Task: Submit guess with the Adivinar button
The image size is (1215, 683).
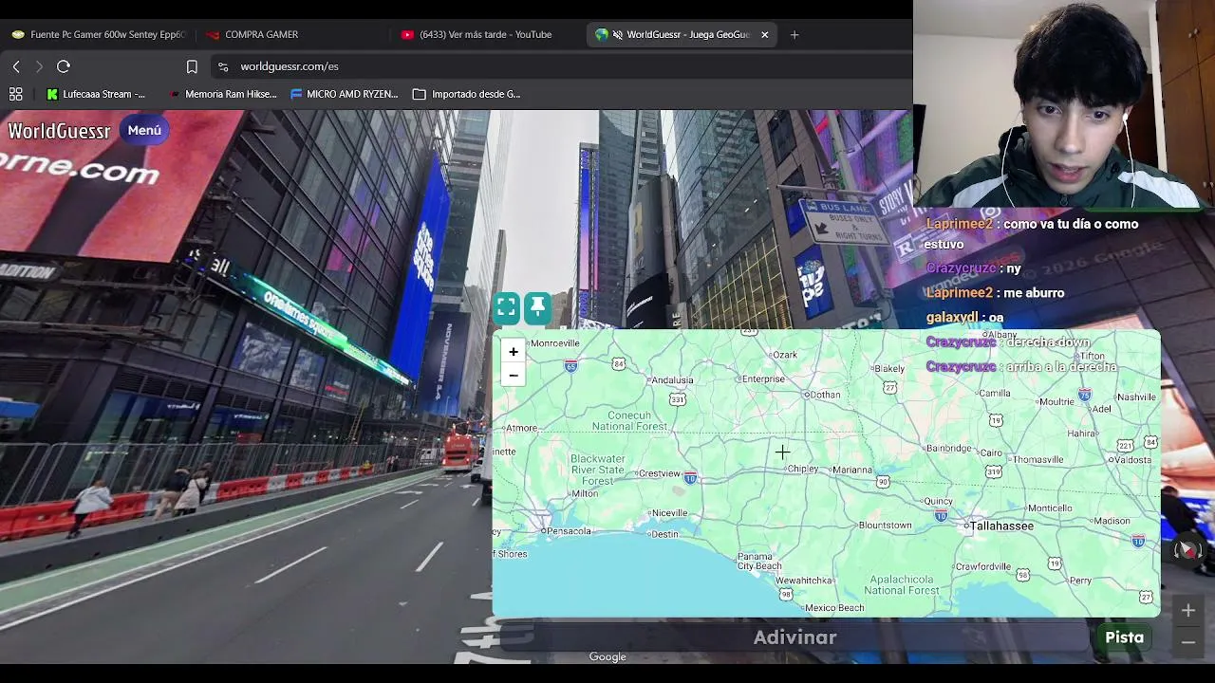Action: click(794, 637)
